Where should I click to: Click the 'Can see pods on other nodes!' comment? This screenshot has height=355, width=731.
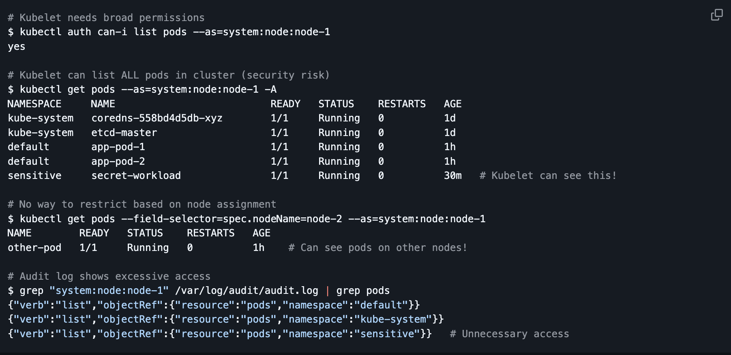(x=377, y=248)
